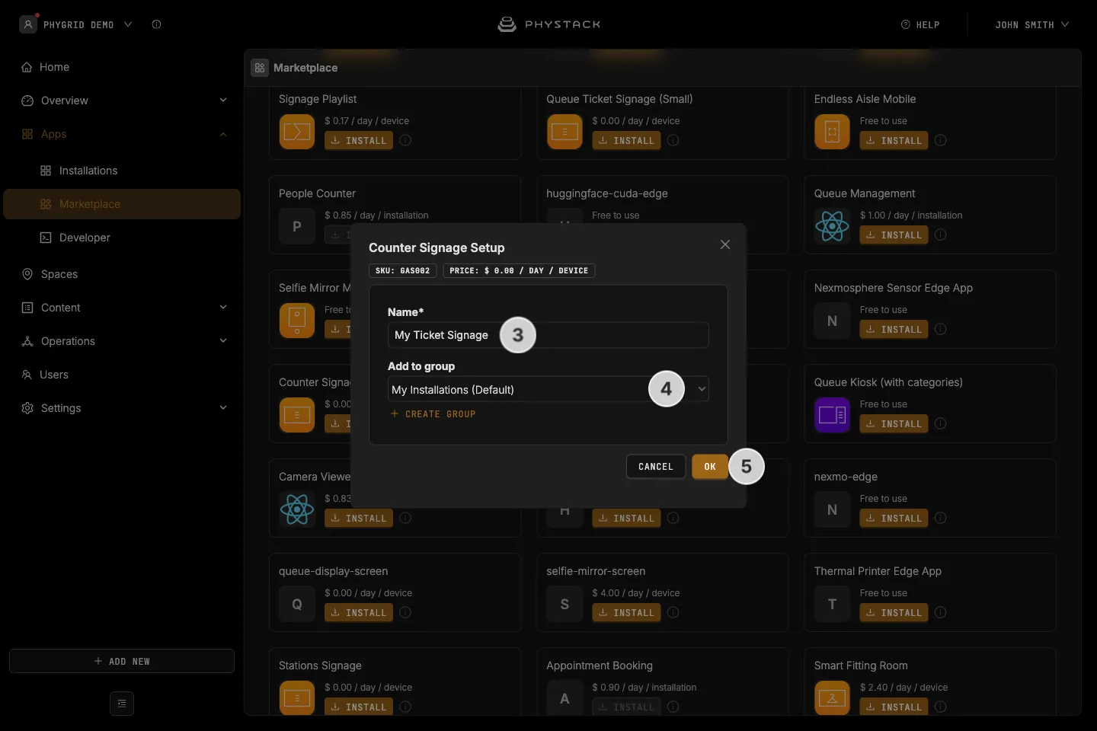
Task: Click the Smart Fitting Room app icon
Action: [832, 698]
